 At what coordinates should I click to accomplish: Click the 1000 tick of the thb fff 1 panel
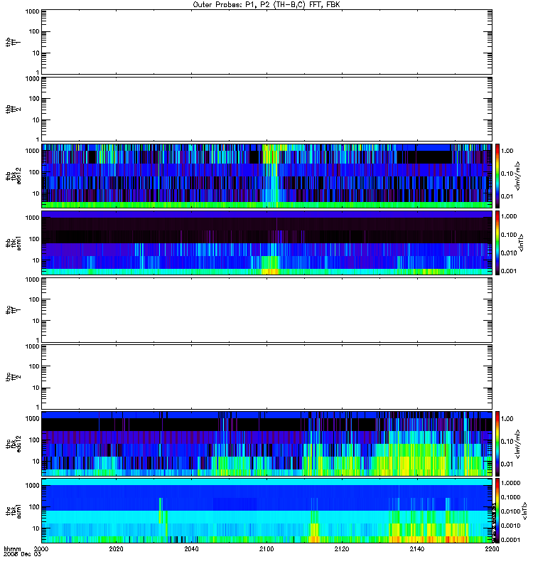[x=32, y=12]
